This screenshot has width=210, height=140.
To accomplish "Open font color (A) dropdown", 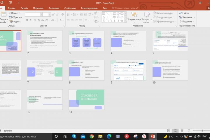I will (63, 20).
